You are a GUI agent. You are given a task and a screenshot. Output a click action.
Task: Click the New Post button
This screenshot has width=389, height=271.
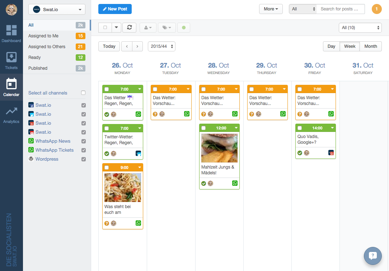click(x=115, y=9)
